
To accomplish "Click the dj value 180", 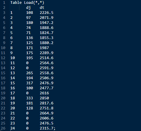I will point(29,23).
